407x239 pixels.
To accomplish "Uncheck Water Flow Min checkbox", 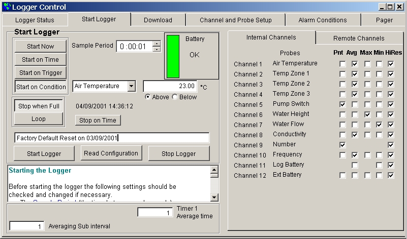I will (379, 125).
